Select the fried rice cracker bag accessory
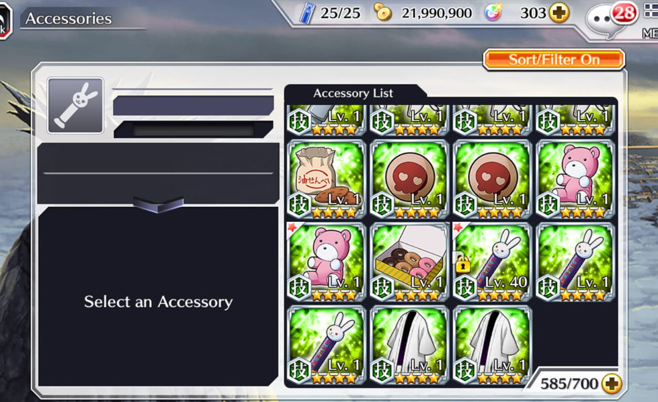 coord(326,179)
